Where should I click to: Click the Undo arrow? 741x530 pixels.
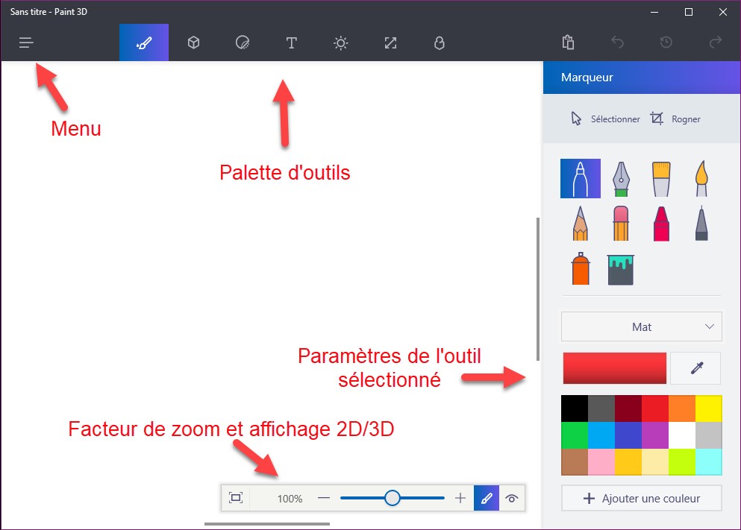617,42
